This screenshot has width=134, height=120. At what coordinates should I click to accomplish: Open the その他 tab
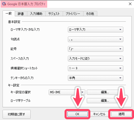tap(90, 14)
